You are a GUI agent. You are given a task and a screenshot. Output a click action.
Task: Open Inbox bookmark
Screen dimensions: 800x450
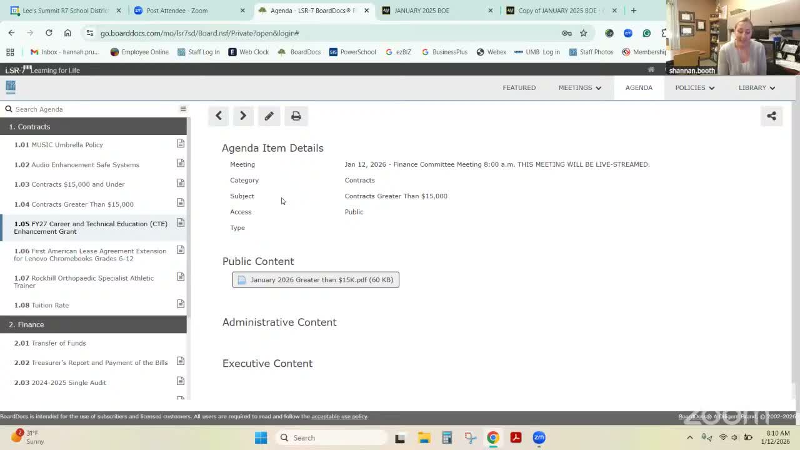pos(64,52)
